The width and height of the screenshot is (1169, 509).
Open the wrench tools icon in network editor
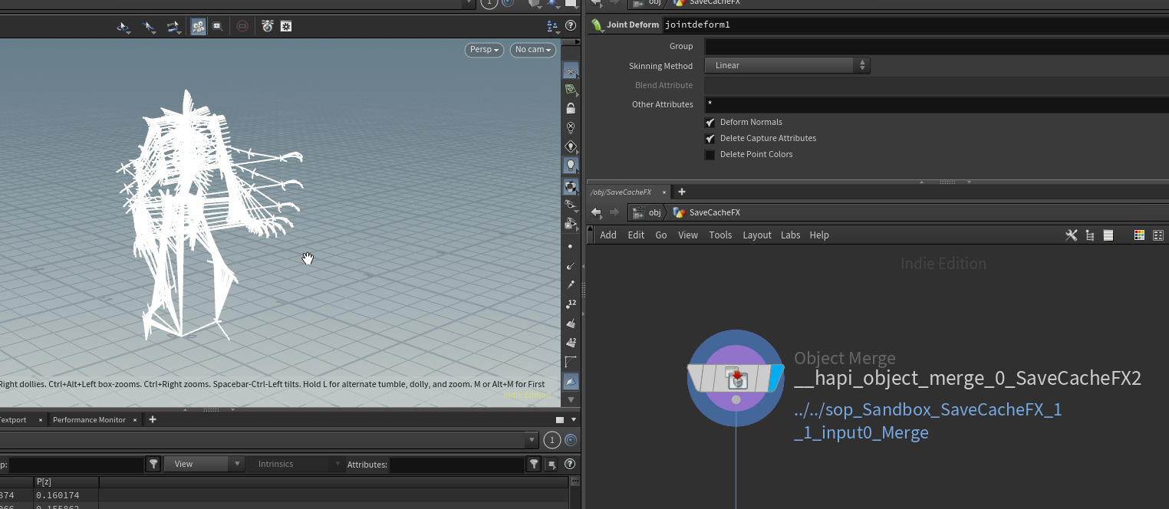click(x=1071, y=235)
